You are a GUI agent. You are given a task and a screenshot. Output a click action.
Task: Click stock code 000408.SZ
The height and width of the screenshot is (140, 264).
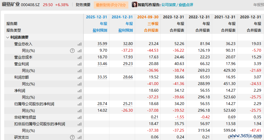[30, 5]
